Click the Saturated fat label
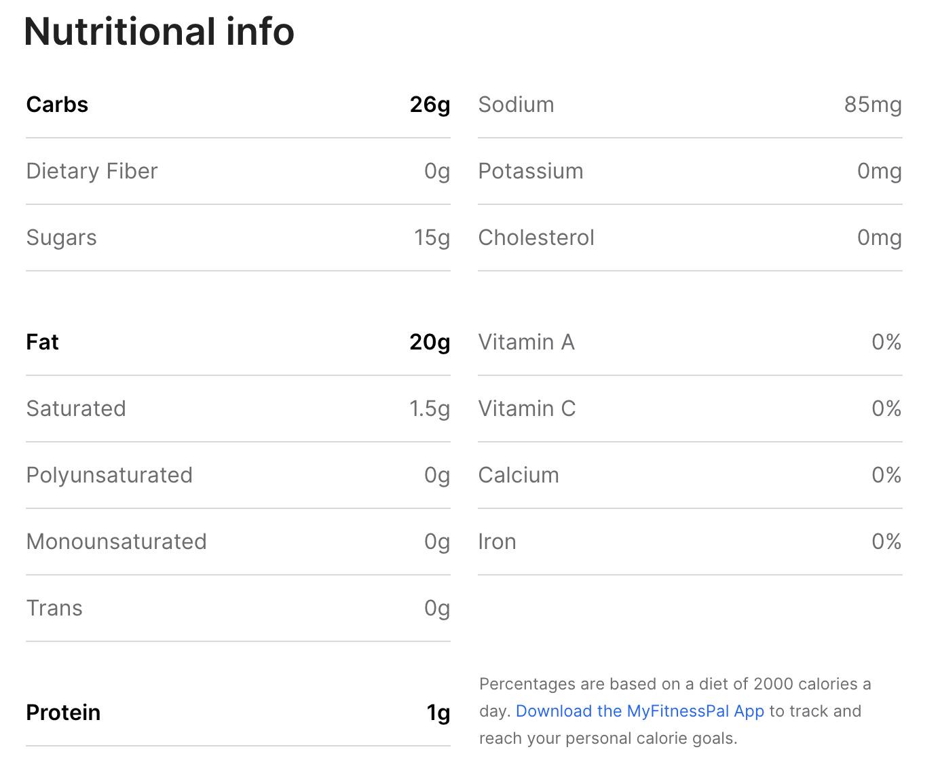 (76, 409)
